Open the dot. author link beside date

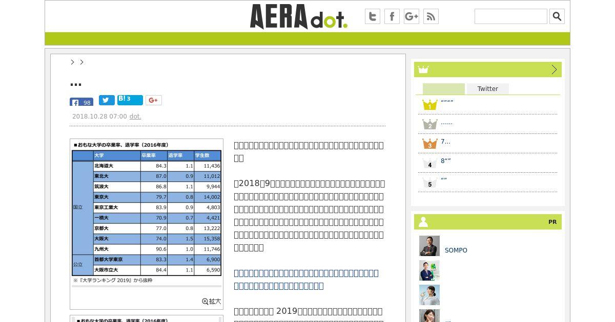pos(135,117)
